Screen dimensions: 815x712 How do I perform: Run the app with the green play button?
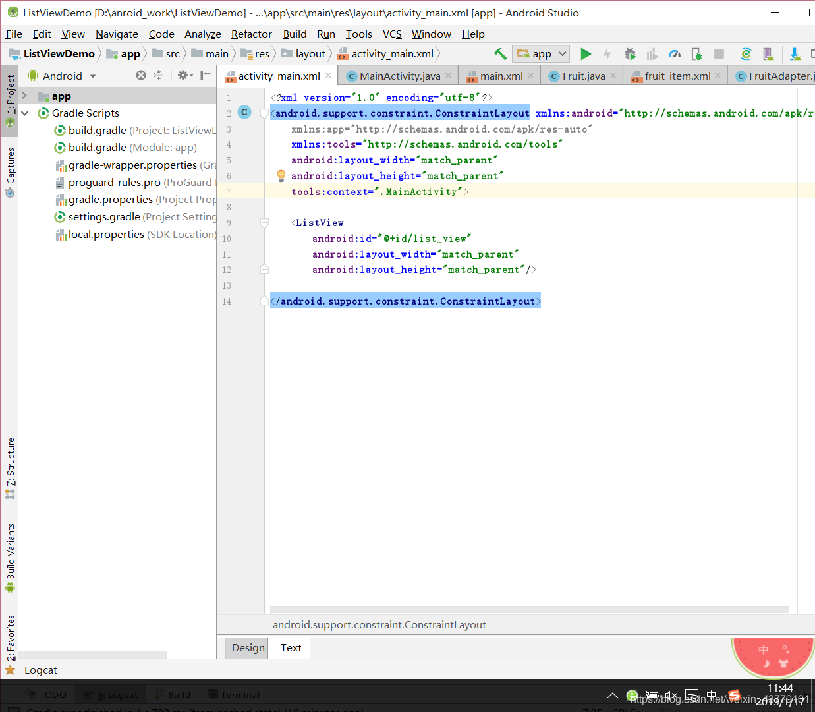point(585,54)
